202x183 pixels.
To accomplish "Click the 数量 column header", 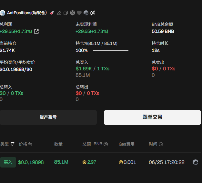I will coord(58,144).
